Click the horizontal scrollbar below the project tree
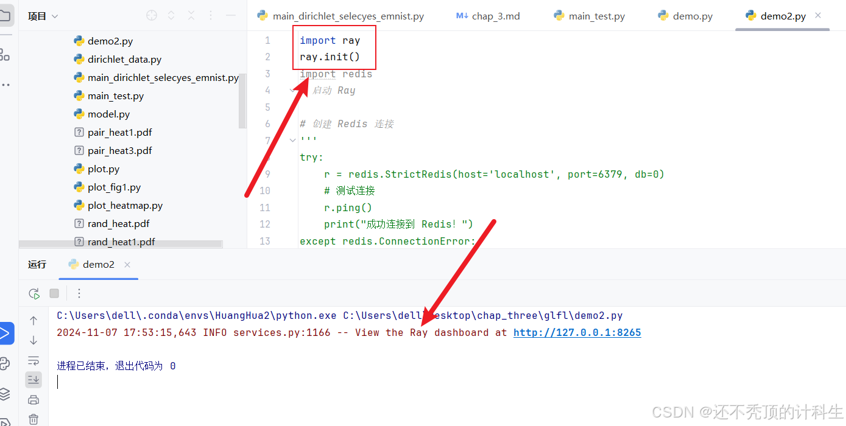This screenshot has height=426, width=846. (x=119, y=243)
